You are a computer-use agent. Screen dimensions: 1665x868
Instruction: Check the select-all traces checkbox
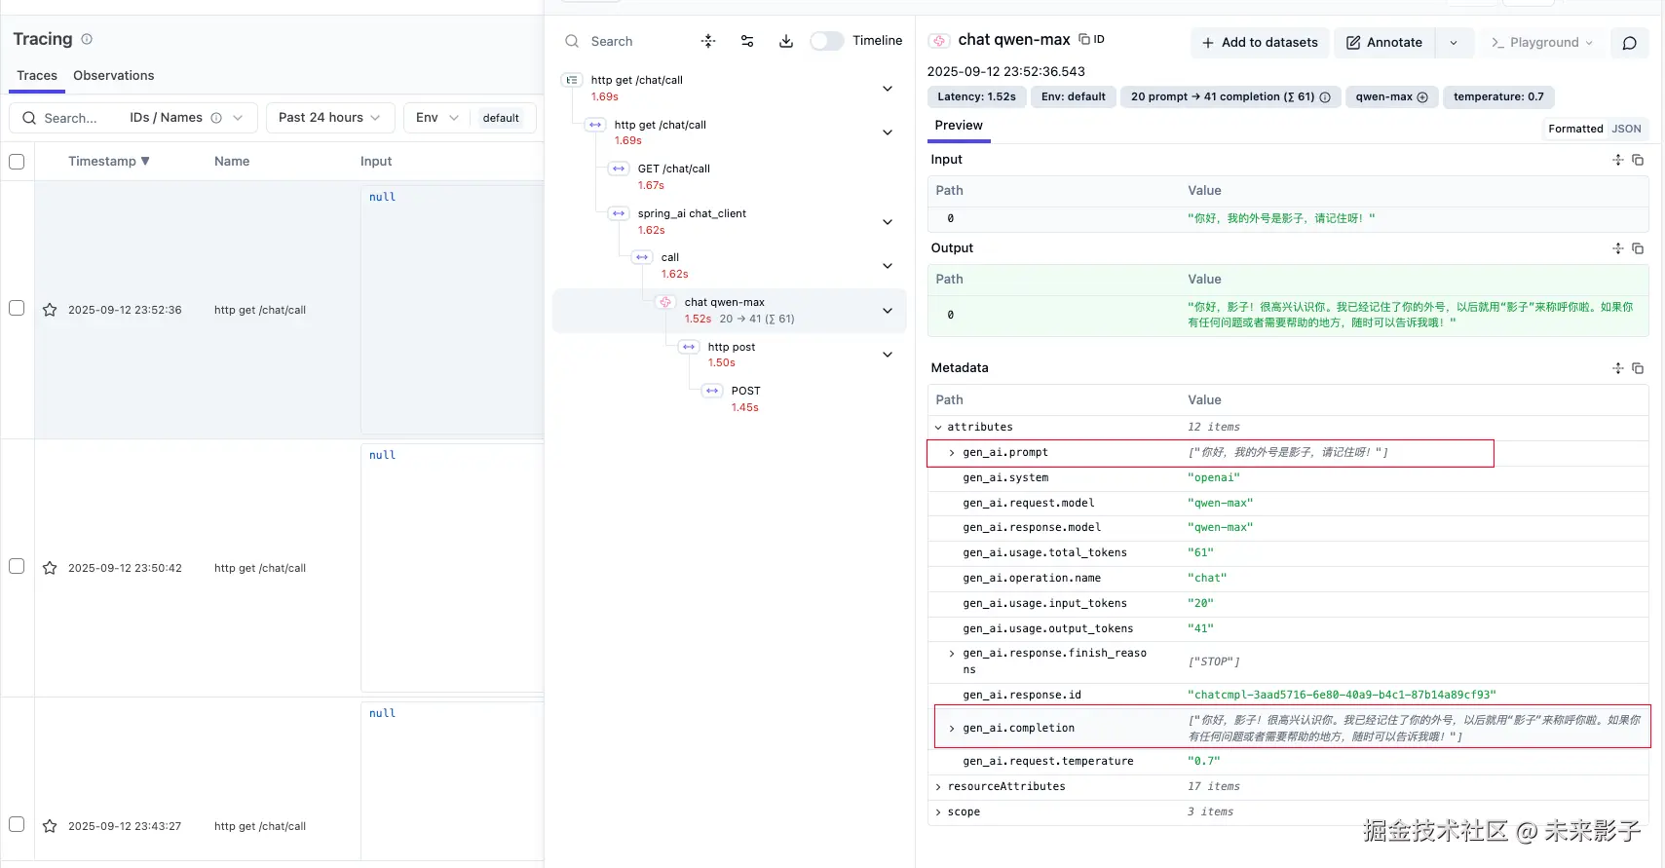pos(17,162)
